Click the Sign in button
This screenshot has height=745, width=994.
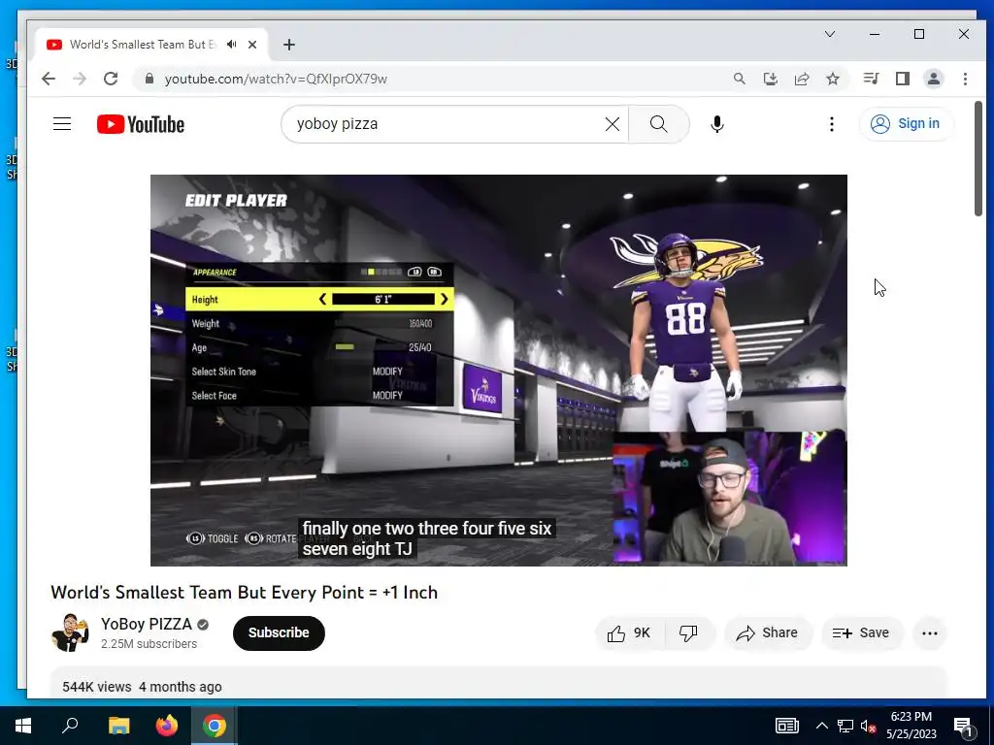click(x=906, y=123)
